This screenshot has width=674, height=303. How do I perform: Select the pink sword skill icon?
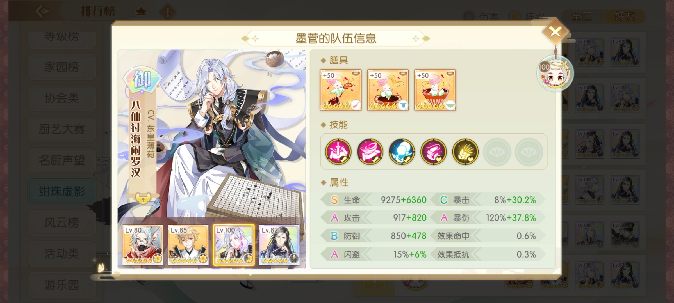(x=338, y=152)
